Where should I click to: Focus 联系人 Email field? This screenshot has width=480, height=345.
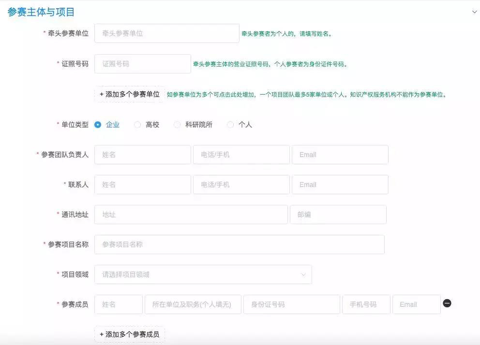(340, 185)
